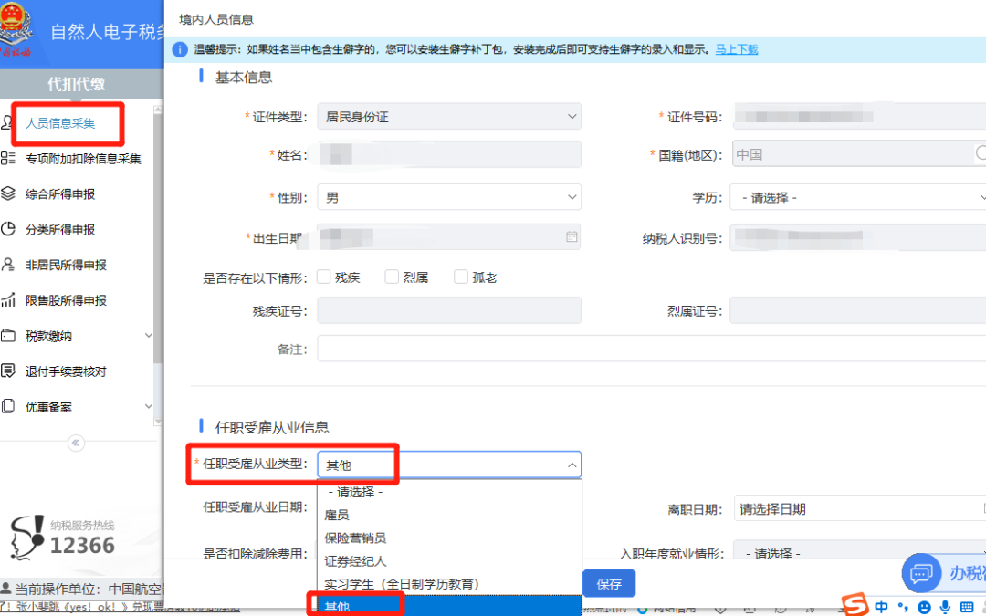Click the Sogou input method S icon

(855, 605)
